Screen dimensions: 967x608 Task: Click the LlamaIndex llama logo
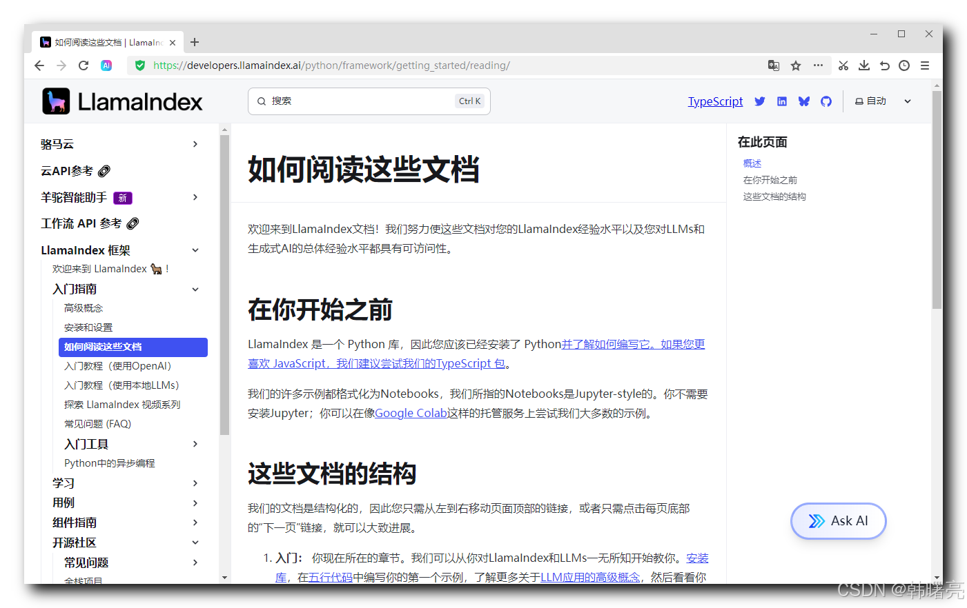56,101
